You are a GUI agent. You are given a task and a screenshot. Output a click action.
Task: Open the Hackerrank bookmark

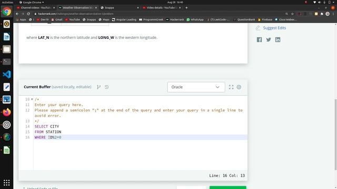pos(175,19)
